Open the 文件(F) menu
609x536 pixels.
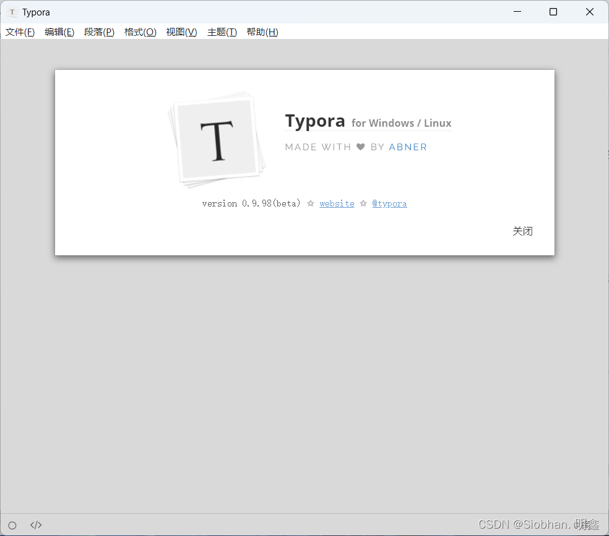20,32
